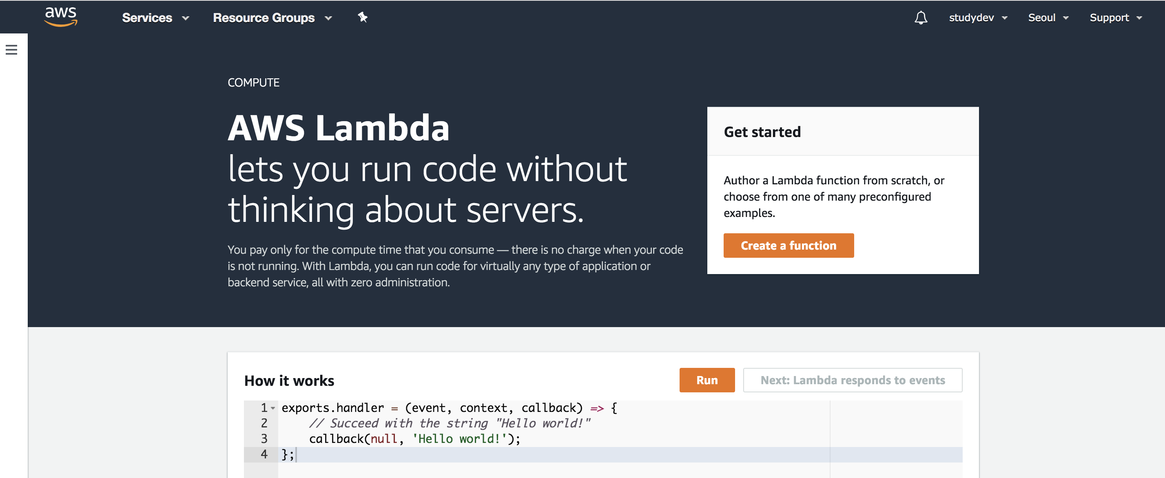Click line number 4 in the editor gutter
This screenshot has height=478, width=1165.
click(x=264, y=454)
